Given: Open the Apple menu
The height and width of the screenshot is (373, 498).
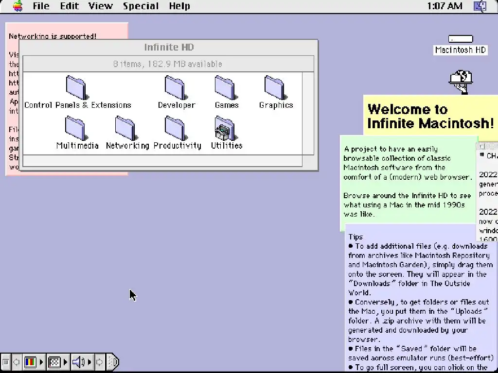Looking at the screenshot, I should point(18,6).
